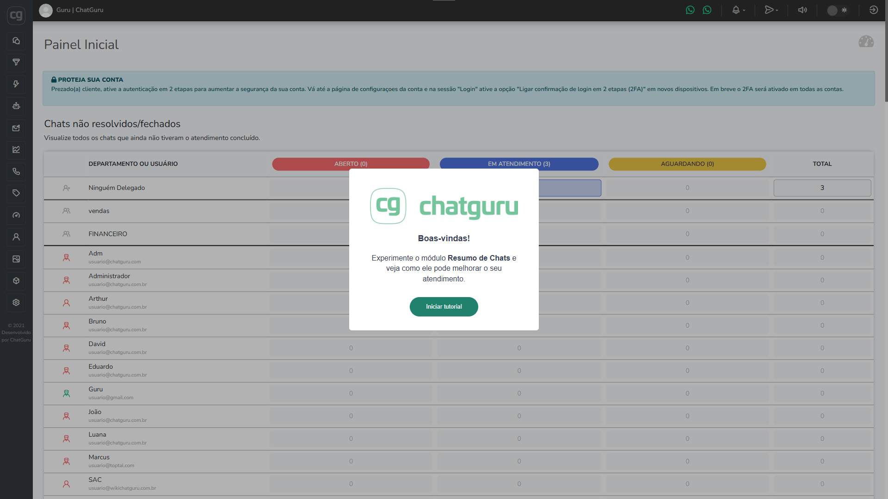Image resolution: width=888 pixels, height=499 pixels.
Task: Open the send paper-plane dropdown
Action: [x=771, y=10]
